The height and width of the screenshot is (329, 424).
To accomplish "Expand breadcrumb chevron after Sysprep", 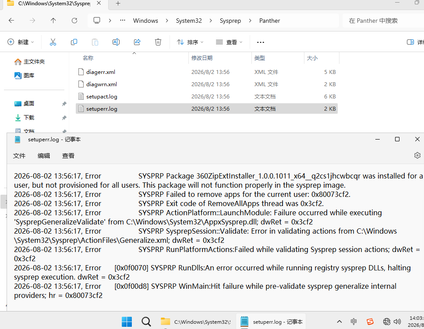I will pos(250,21).
